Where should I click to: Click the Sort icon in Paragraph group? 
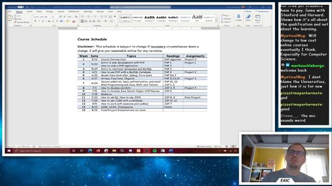(110, 17)
